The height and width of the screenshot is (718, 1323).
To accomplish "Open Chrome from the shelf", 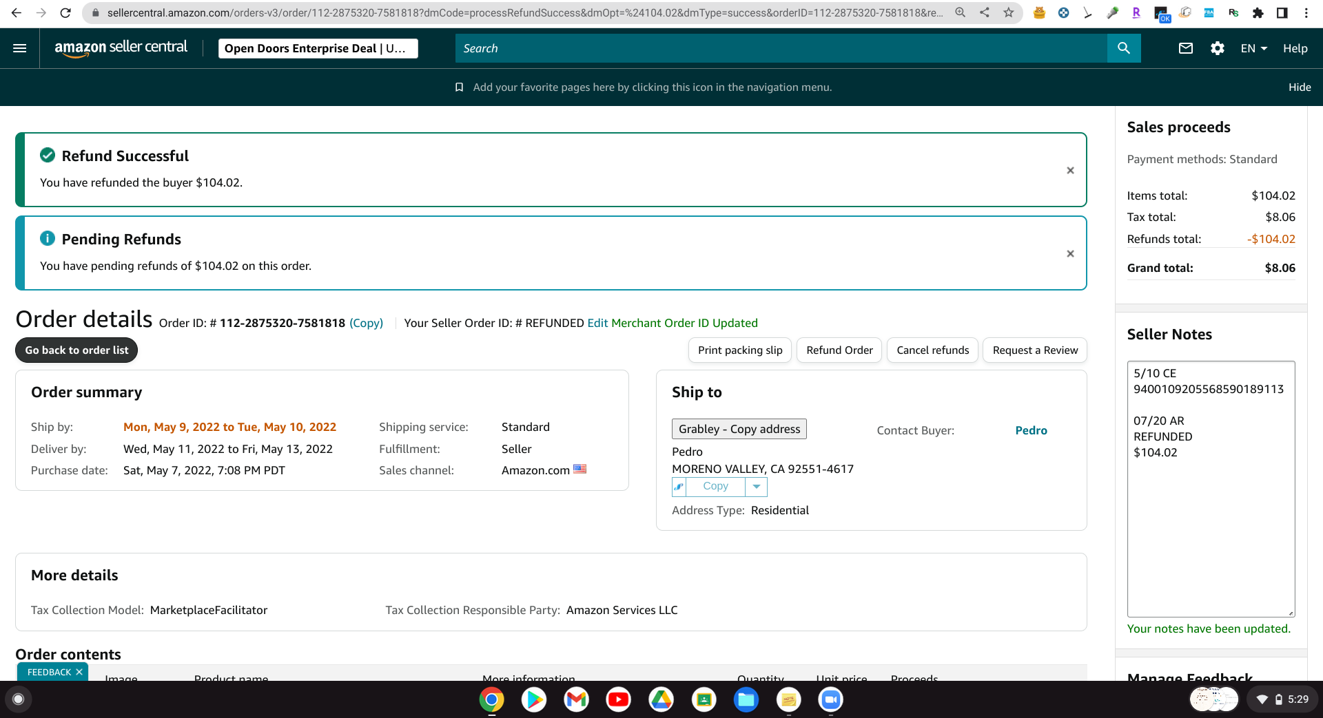I will point(491,699).
